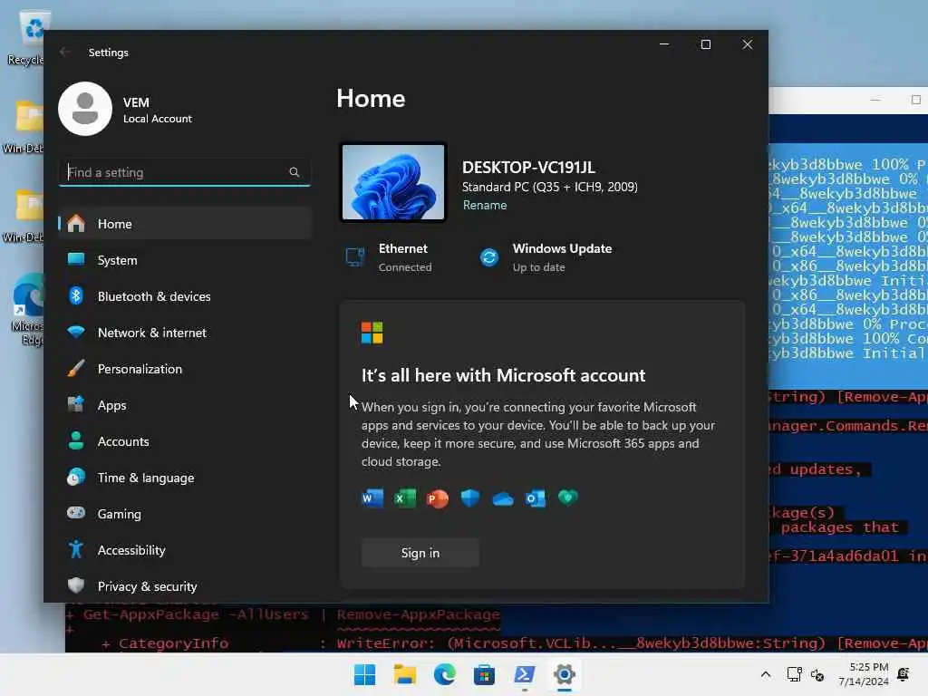Open the Windows Start button

point(364,674)
